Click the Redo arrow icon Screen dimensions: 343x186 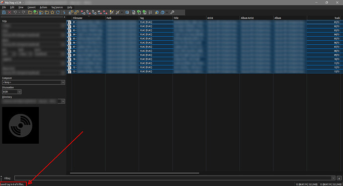point(23,12)
